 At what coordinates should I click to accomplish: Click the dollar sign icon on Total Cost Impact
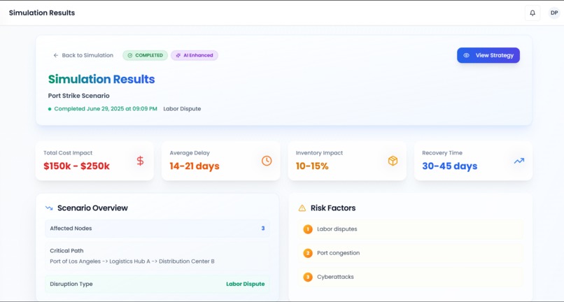click(x=140, y=161)
